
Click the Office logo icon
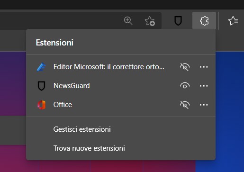pos(41,105)
